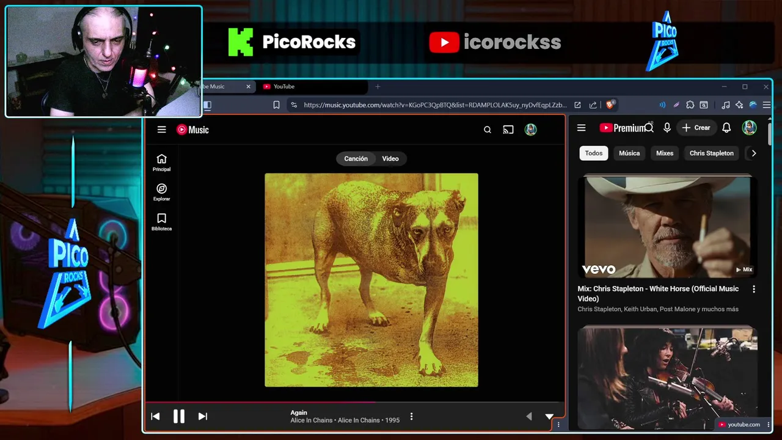Open the YouTube Music hamburger menu
Viewport: 782px width, 440px height.
pos(161,130)
